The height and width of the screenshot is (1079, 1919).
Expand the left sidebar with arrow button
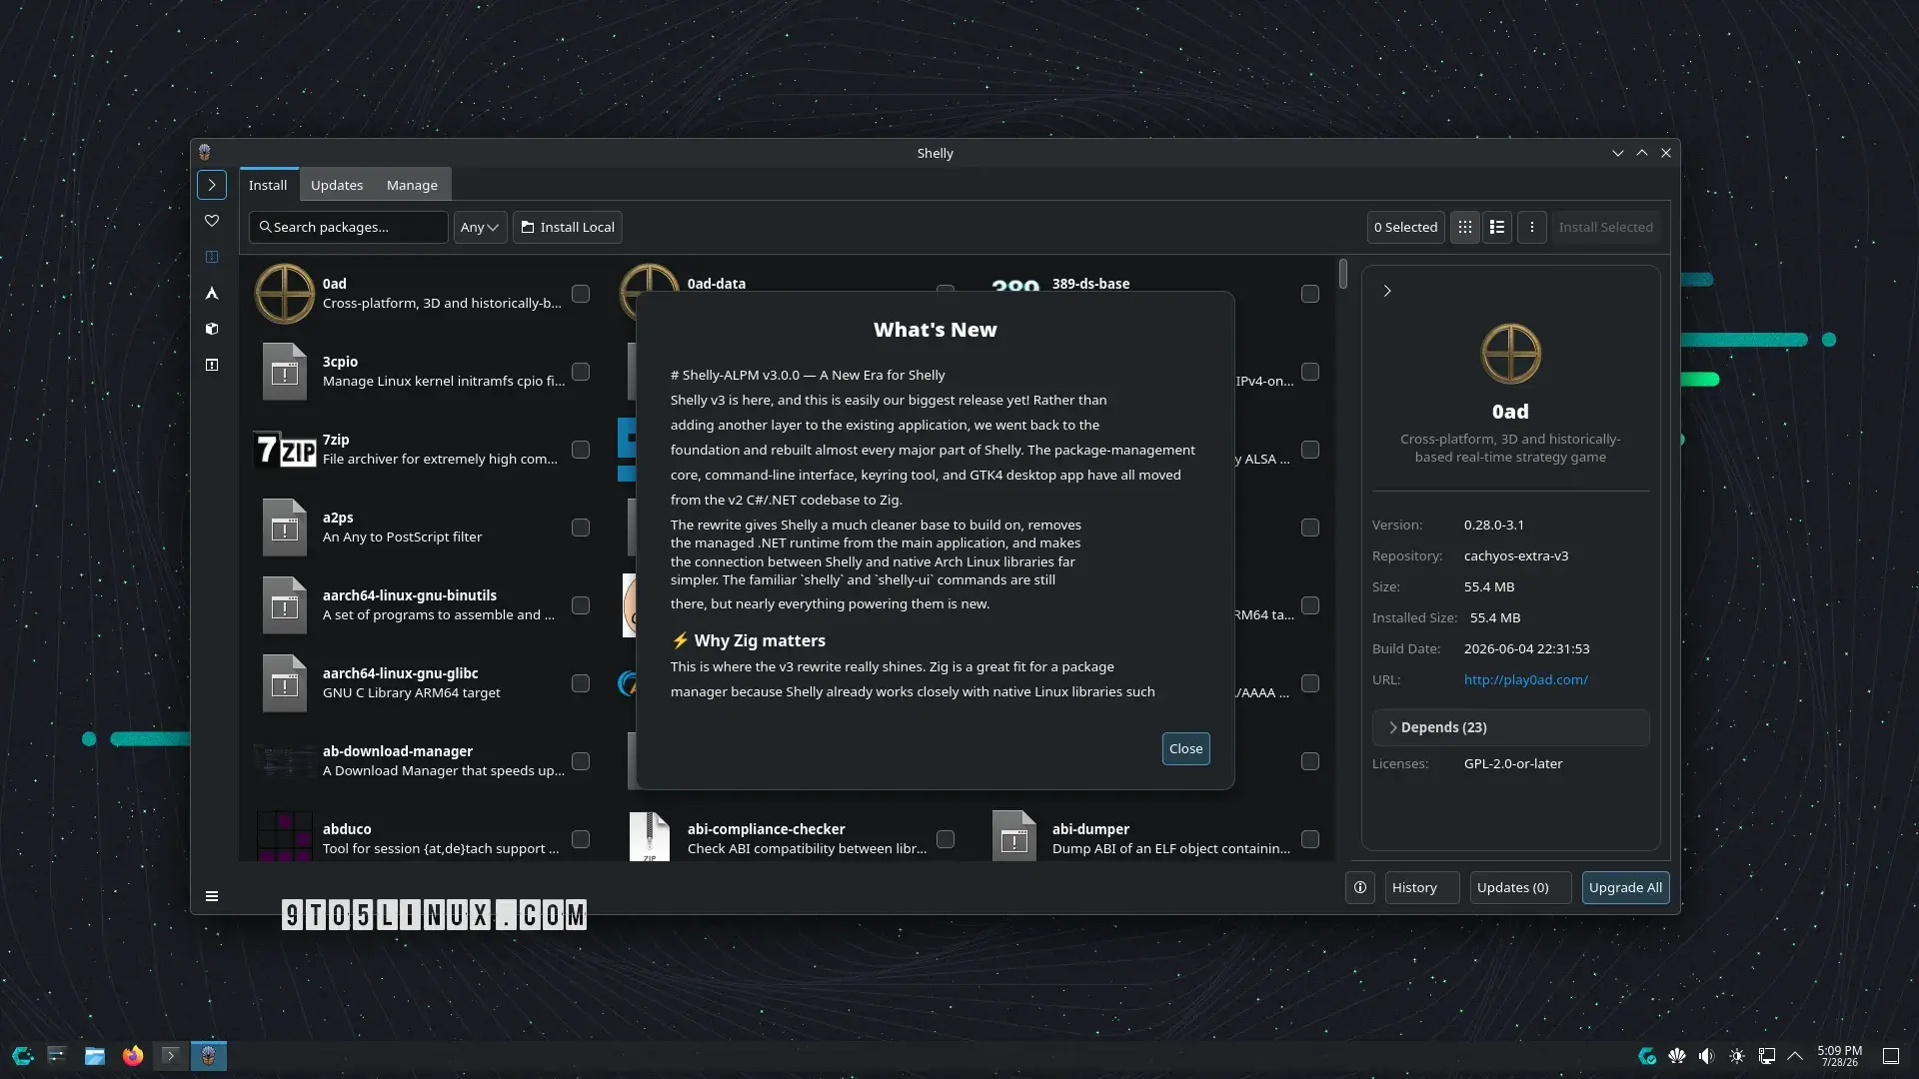coord(212,185)
